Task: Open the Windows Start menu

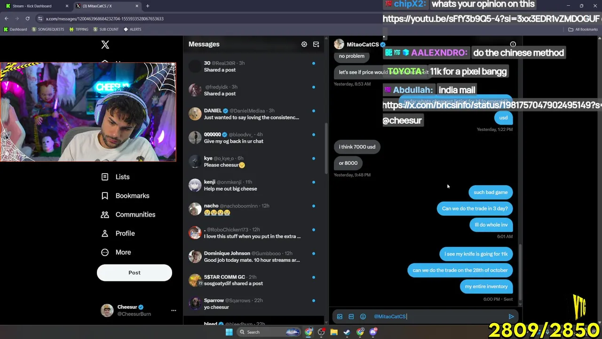Action: click(229, 332)
